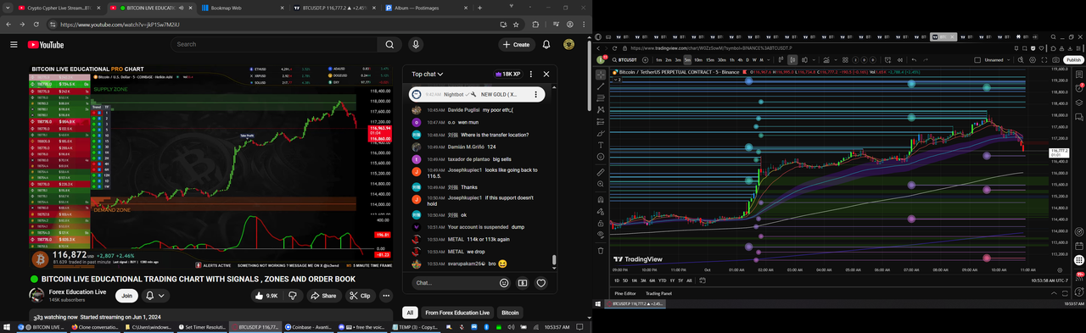
Task: Open the BTCUSDT symbol search
Action: 625,59
